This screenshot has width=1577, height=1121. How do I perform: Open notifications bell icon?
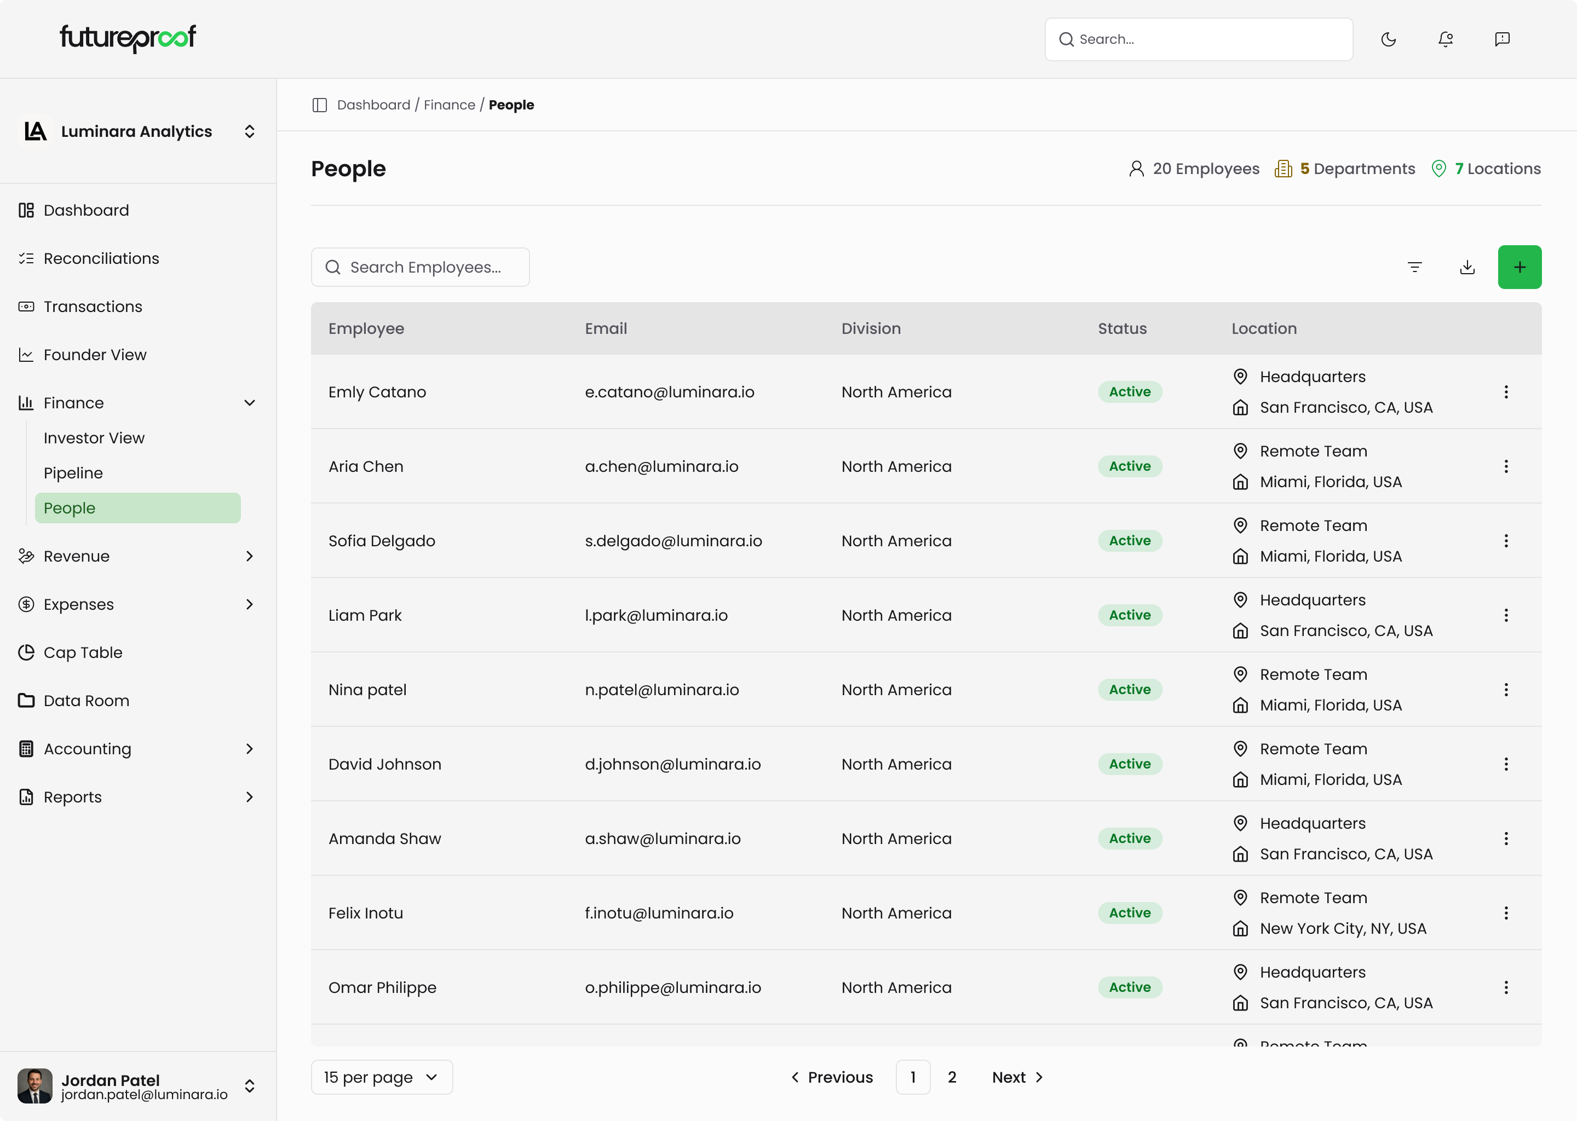click(x=1445, y=39)
